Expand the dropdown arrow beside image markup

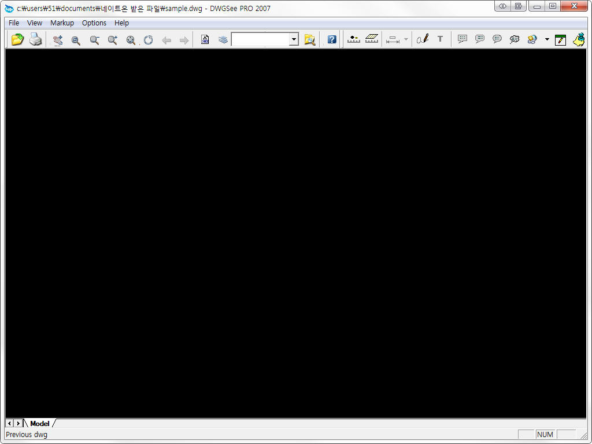pyautogui.click(x=547, y=39)
